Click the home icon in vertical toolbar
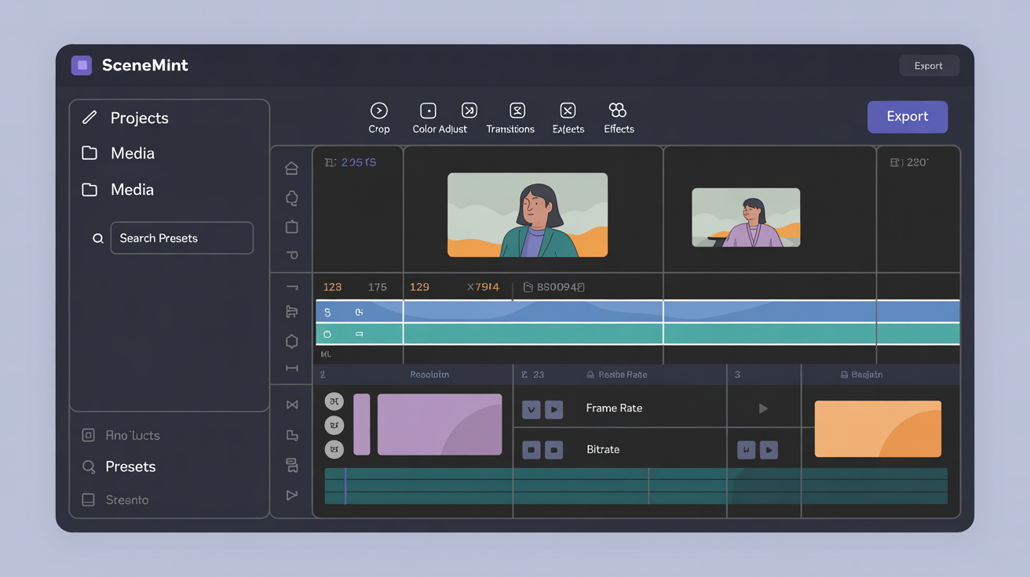The width and height of the screenshot is (1030, 577). 291,168
